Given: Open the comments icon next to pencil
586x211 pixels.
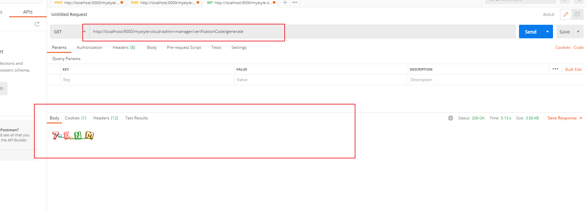Looking at the screenshot, I should pyautogui.click(x=577, y=14).
